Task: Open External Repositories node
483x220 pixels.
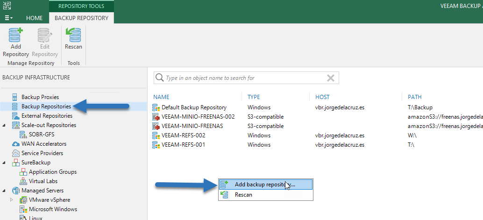Action: pyautogui.click(x=47, y=116)
